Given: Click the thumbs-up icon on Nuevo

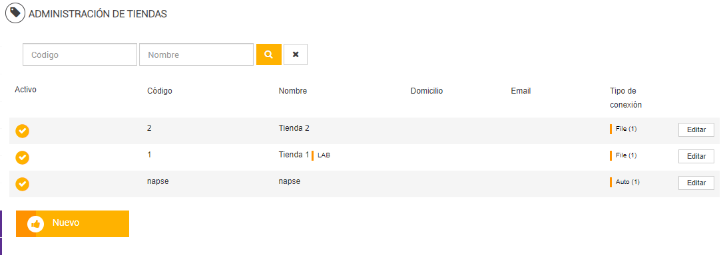Looking at the screenshot, I should [36, 224].
